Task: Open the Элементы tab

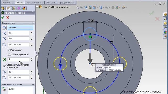Action: pos(8,3)
